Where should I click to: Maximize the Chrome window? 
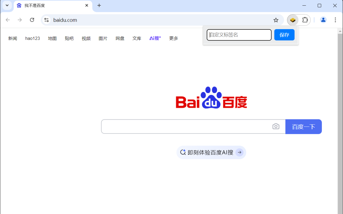tap(319, 5)
